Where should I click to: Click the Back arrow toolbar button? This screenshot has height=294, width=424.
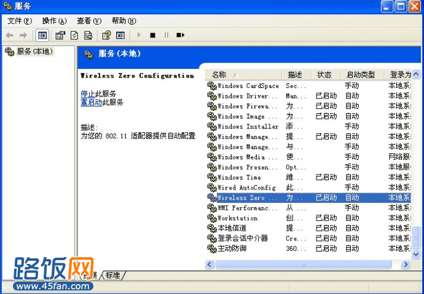[x=10, y=35]
